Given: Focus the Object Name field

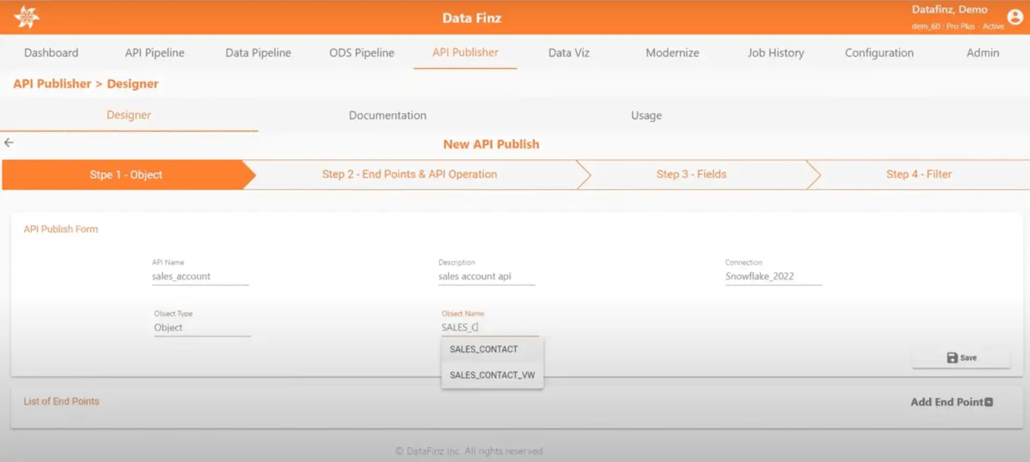Looking at the screenshot, I should (490, 327).
